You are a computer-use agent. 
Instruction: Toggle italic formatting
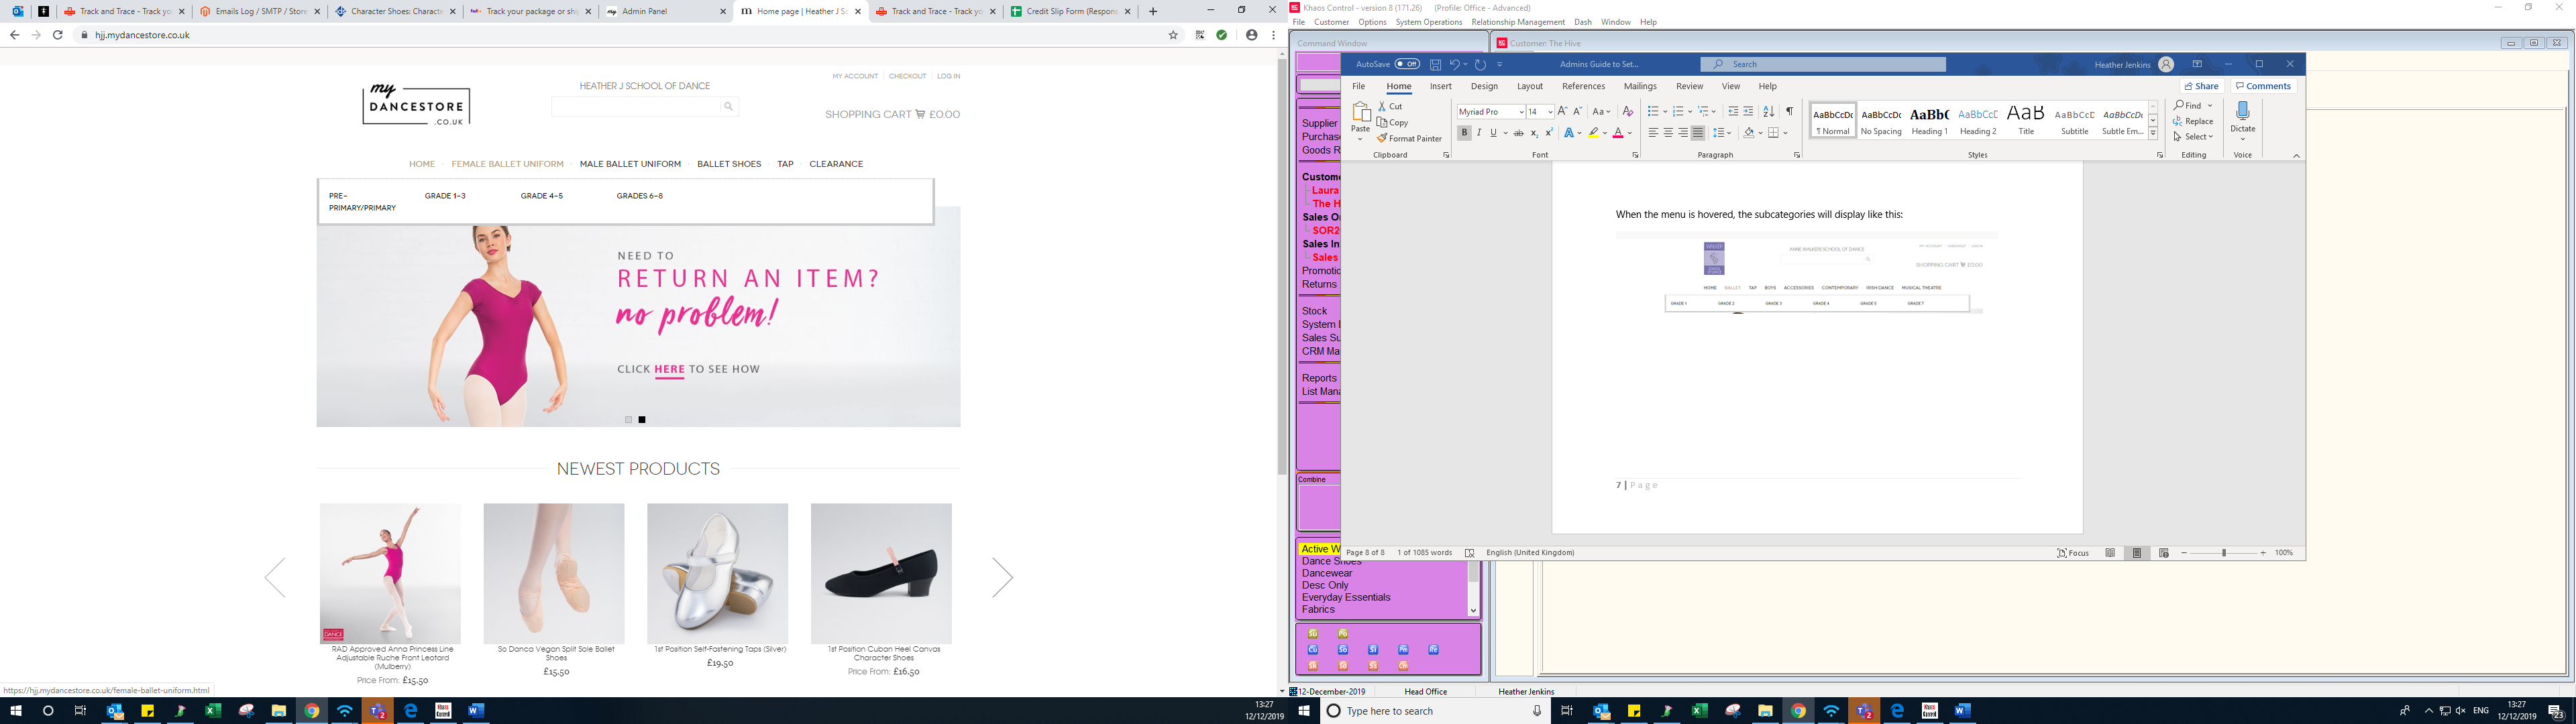[x=1479, y=133]
